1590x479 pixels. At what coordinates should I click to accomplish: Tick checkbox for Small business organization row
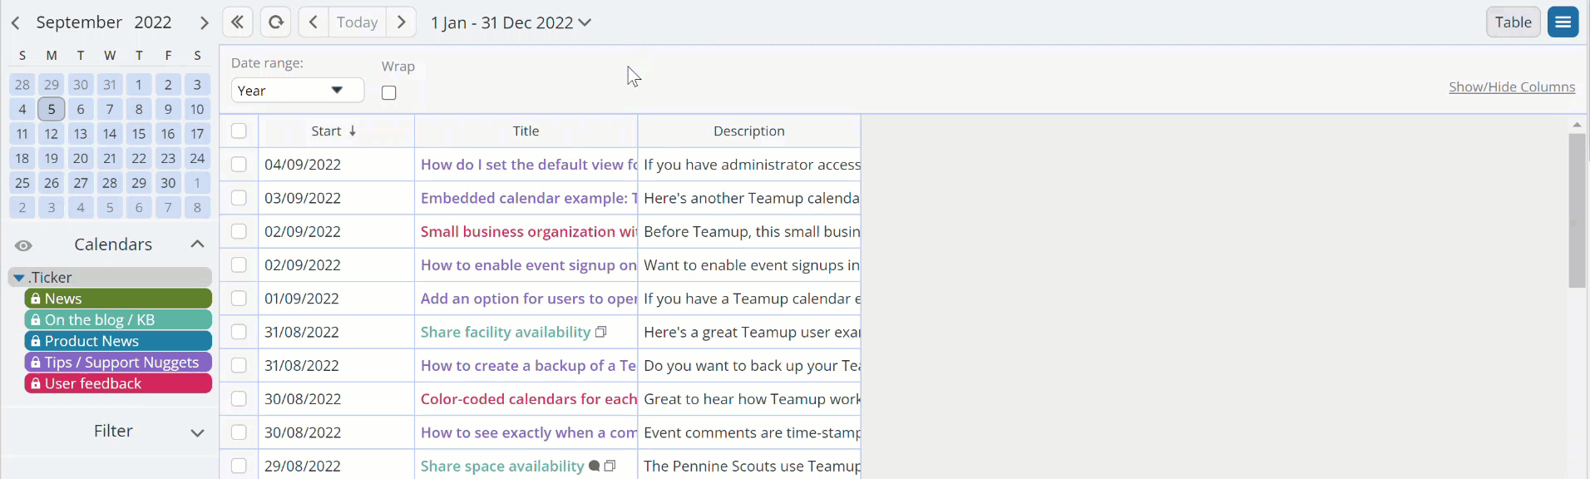(239, 231)
